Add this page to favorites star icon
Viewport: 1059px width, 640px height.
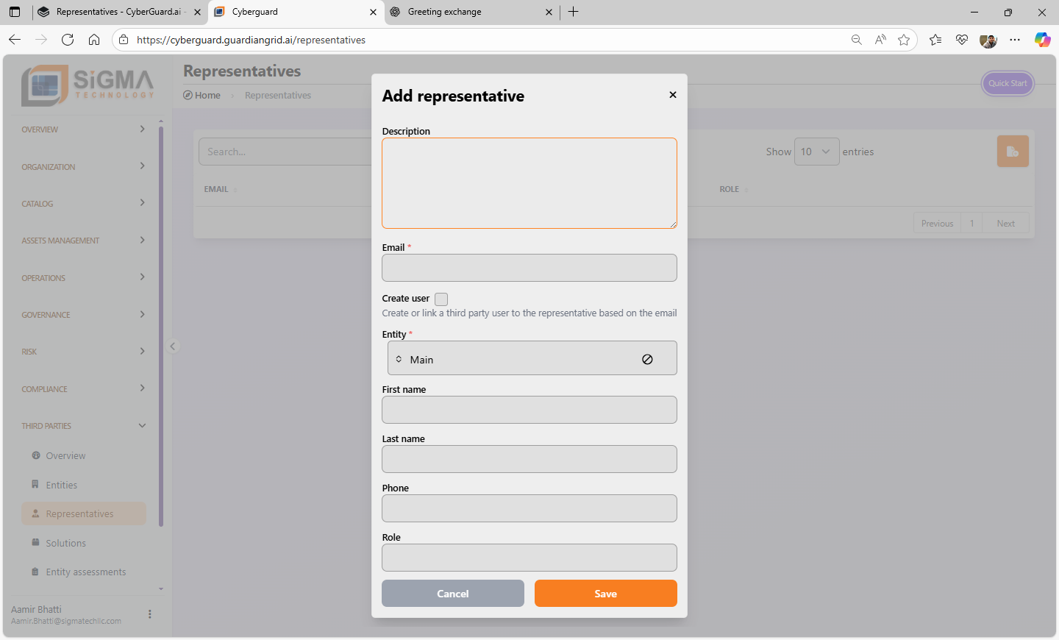point(904,40)
